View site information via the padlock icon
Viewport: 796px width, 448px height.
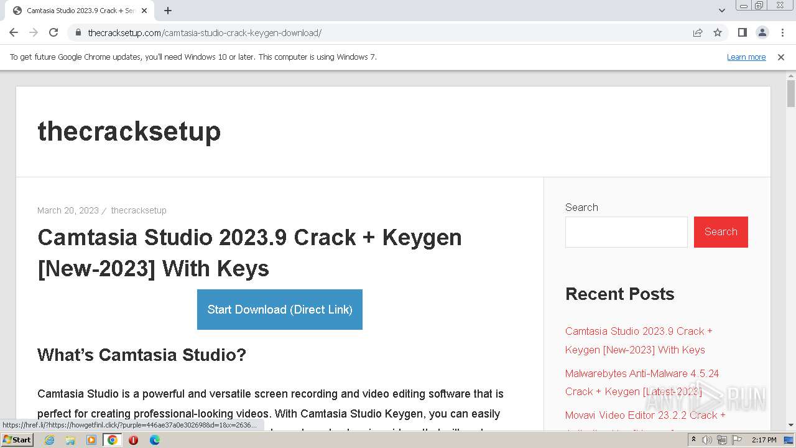[x=78, y=32]
